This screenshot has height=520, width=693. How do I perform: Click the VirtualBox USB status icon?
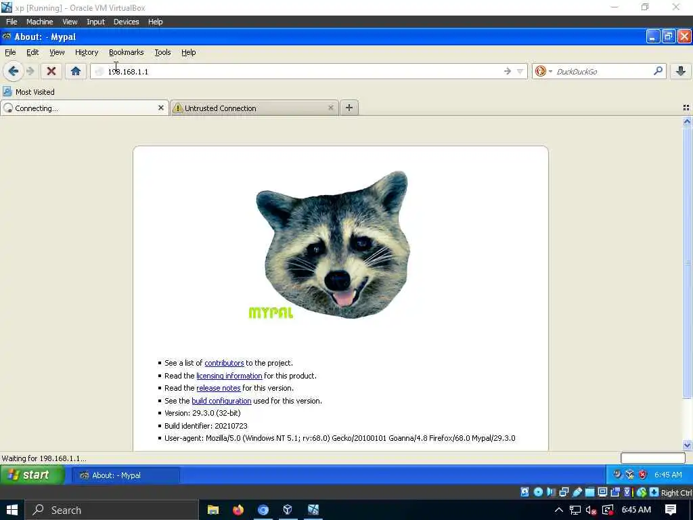click(x=577, y=492)
